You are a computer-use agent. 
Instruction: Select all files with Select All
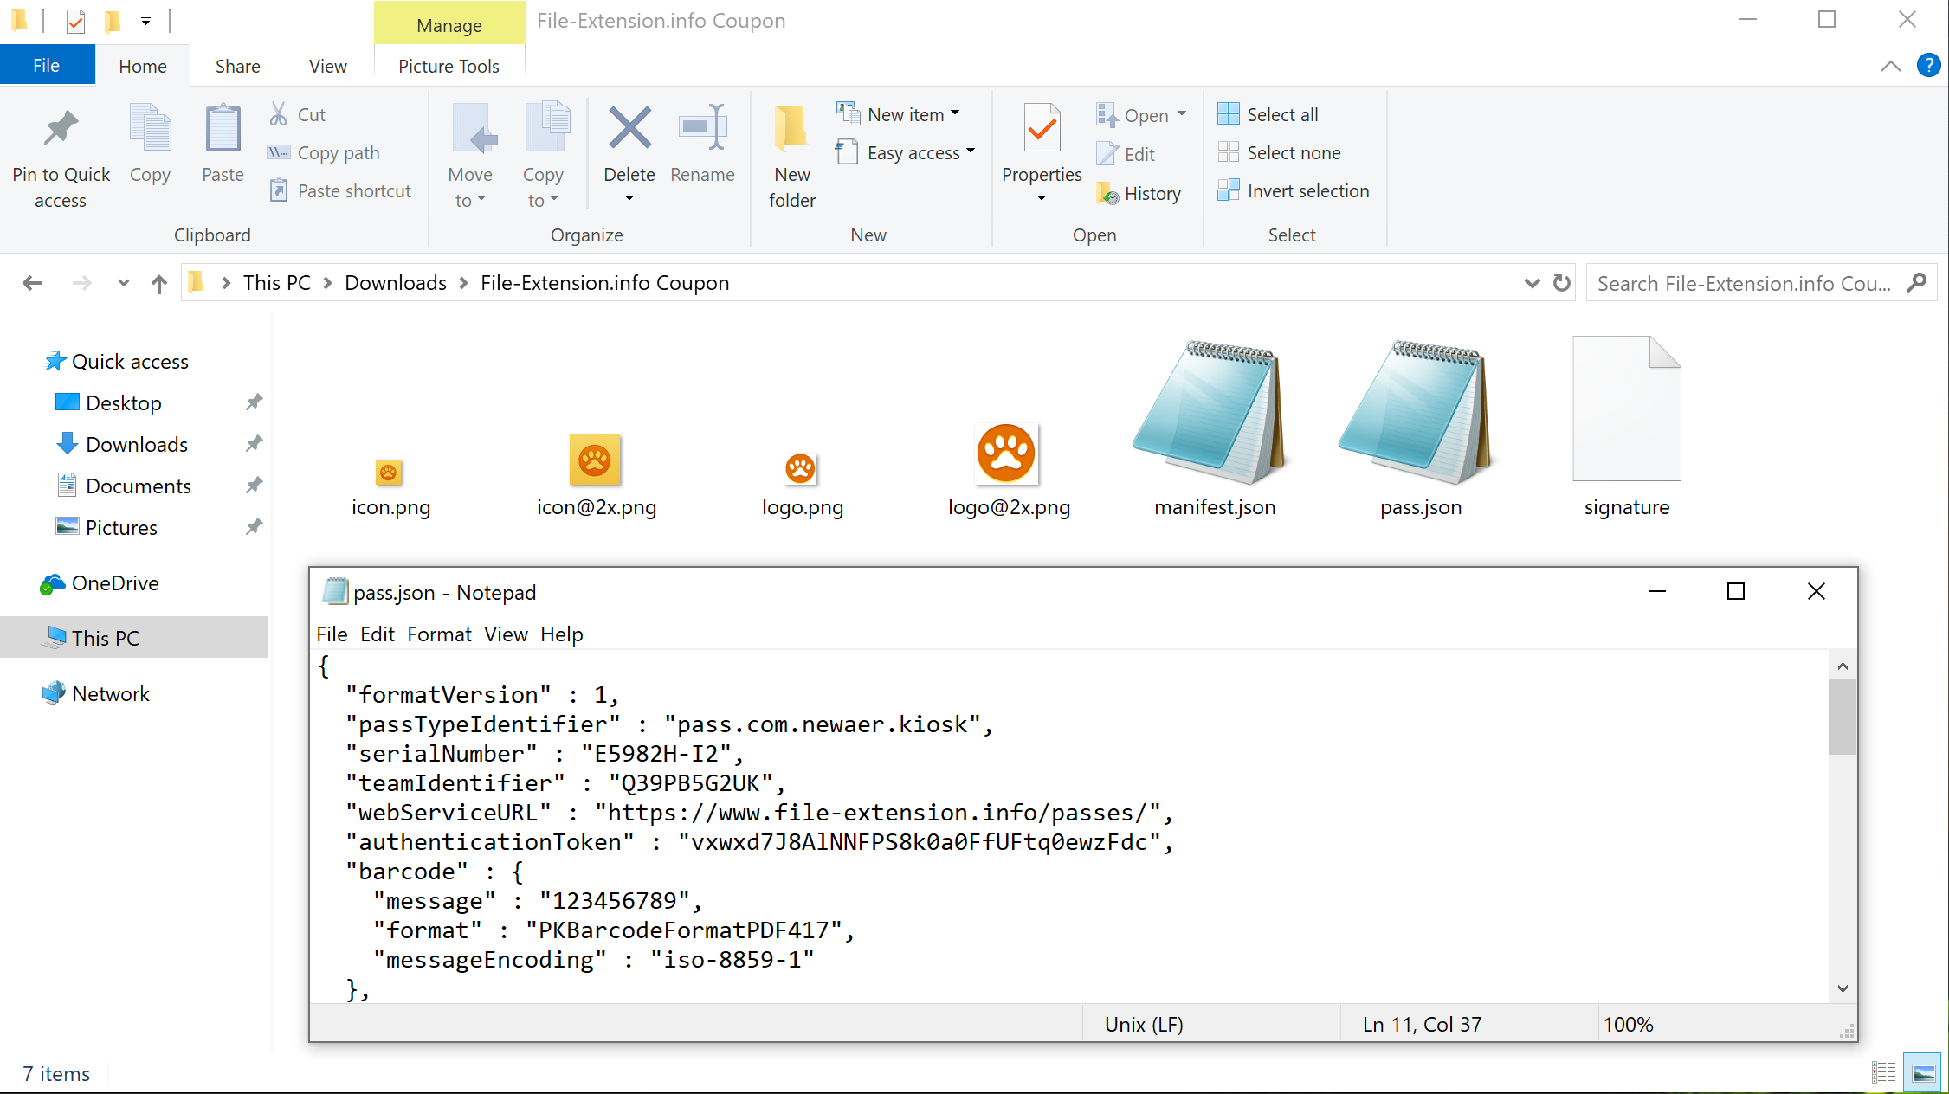tap(1280, 113)
